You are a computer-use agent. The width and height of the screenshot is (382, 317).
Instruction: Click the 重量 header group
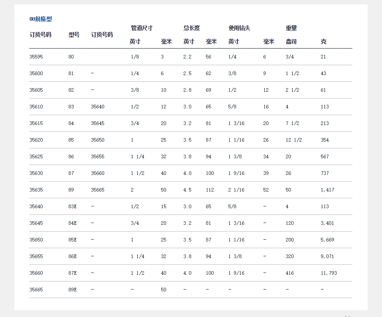point(291,28)
